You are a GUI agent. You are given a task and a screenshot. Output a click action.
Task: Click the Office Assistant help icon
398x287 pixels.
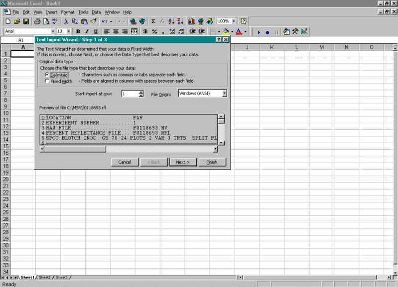[244, 21]
